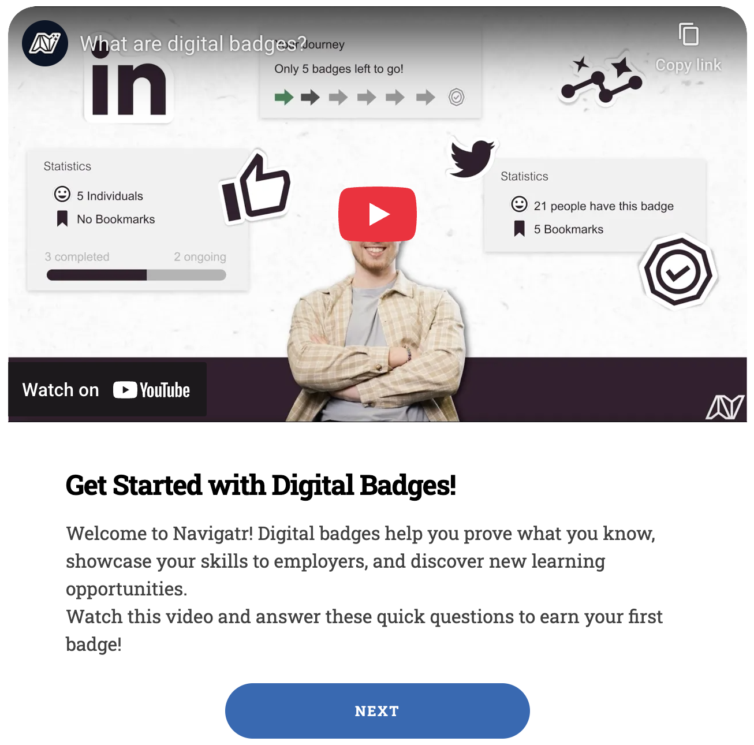The width and height of the screenshot is (754, 745).
Task: Open the video title 'What are digital badges?'
Action: [x=193, y=44]
